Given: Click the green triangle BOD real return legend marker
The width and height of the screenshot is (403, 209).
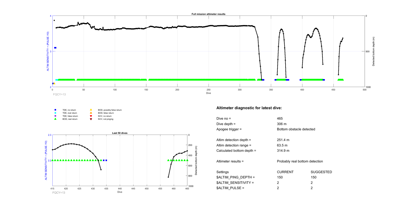Looking at the screenshot, I should (55, 119).
